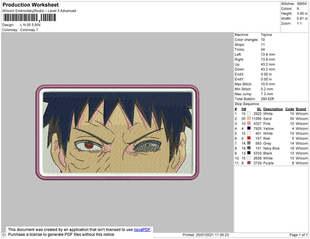Click the Left value '73.8 mm'
The height and width of the screenshot is (239, 310).
point(268,55)
